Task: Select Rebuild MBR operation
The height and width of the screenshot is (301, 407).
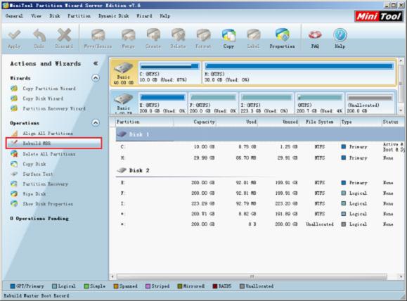Action: click(x=53, y=143)
